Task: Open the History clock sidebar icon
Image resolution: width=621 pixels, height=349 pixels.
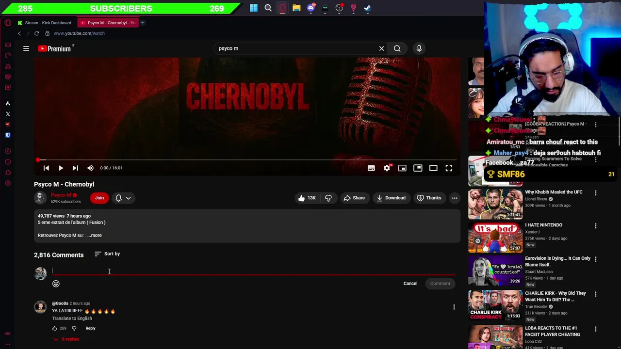Action: [x=8, y=162]
